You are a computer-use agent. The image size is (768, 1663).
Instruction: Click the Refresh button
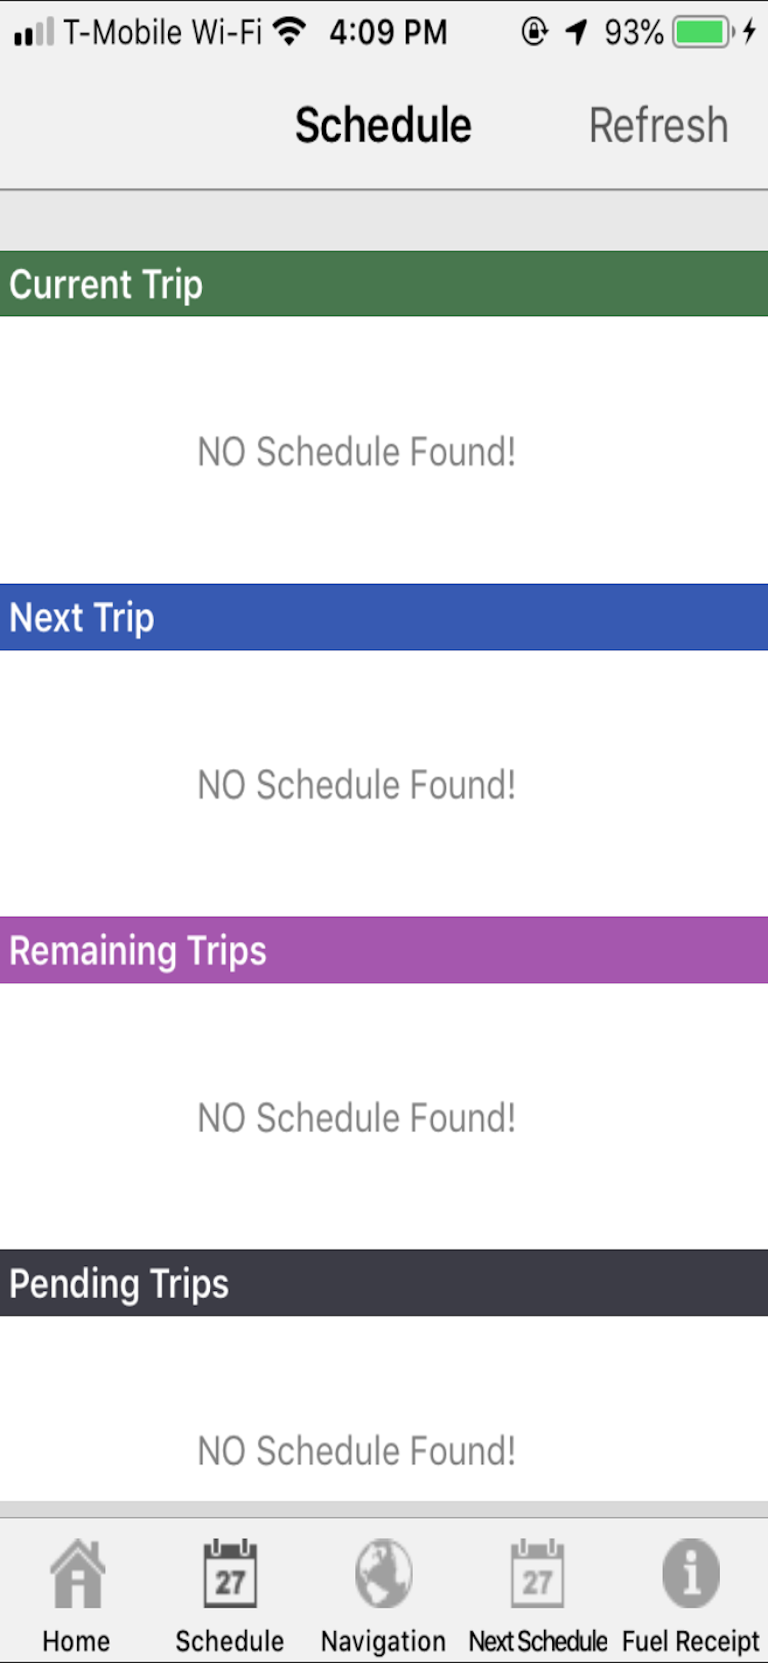(x=659, y=124)
